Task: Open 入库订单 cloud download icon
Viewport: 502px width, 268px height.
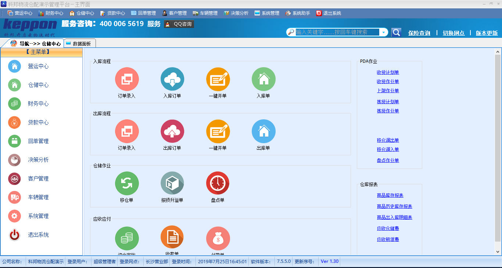Action: 172,79
